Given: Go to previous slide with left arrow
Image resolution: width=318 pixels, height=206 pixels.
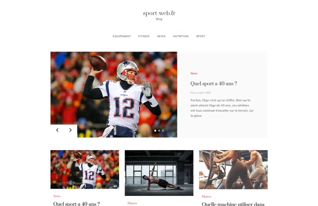Looking at the screenshot, I should point(57,130).
